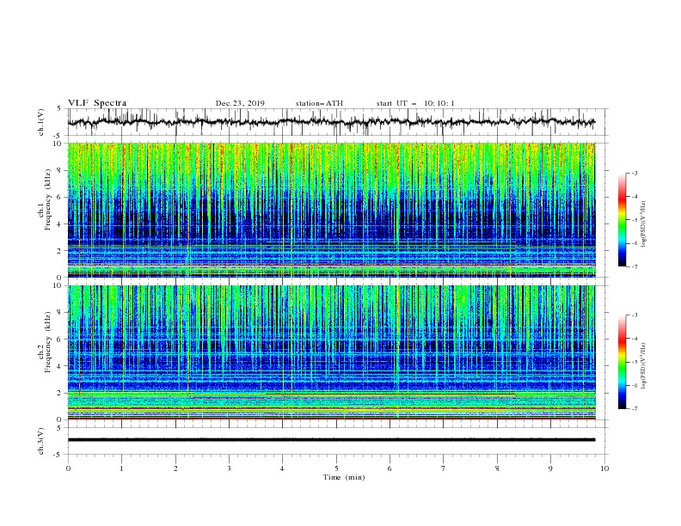Click the ch.1 frequency tick label "4"

59,224
